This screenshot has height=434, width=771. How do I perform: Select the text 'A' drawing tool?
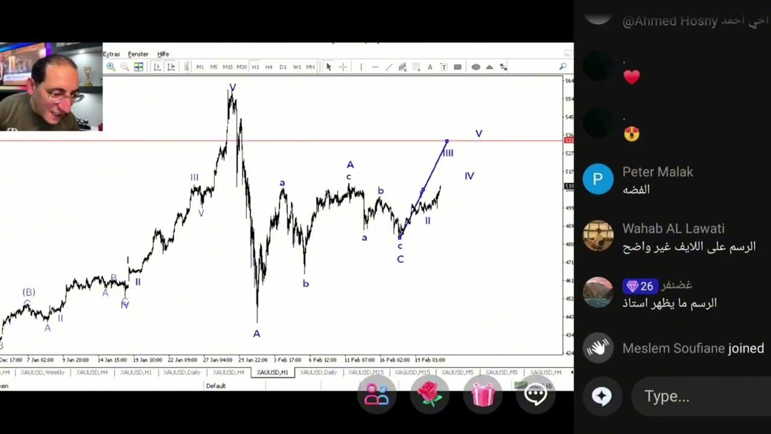430,67
